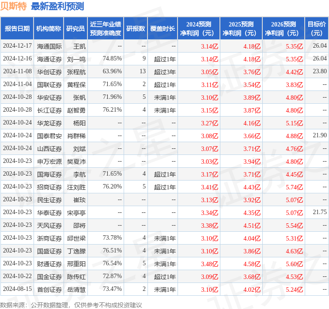Click the 2026预测净利润 column header
329x309 pixels.
[284, 28]
